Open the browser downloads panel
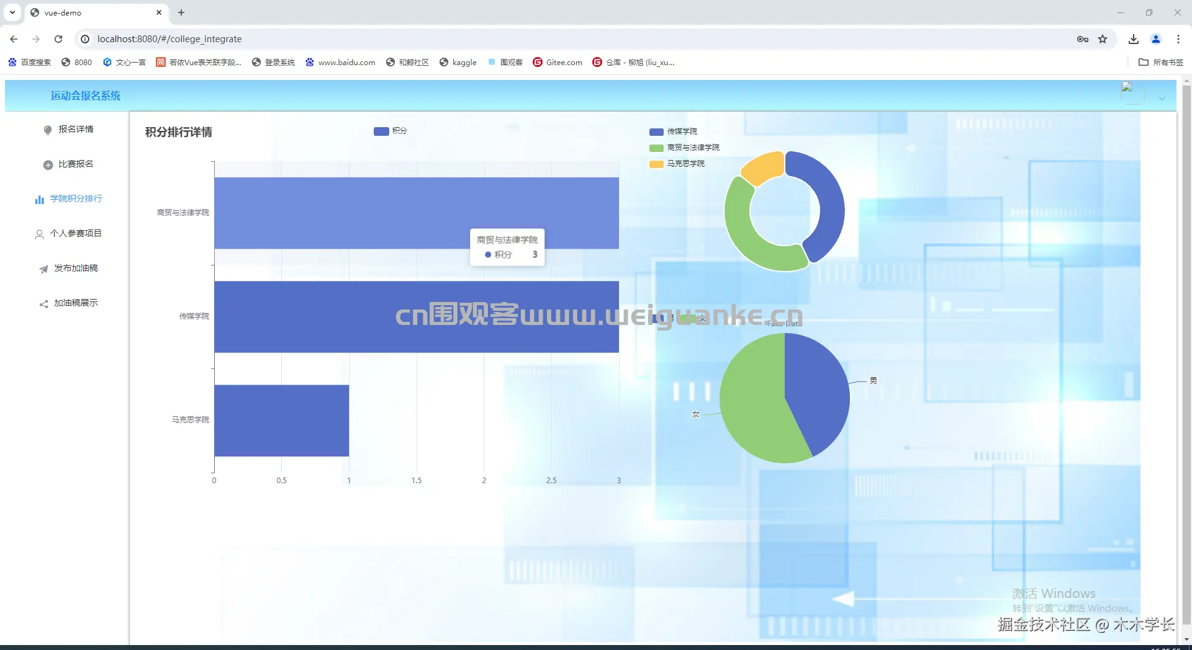 click(x=1134, y=39)
